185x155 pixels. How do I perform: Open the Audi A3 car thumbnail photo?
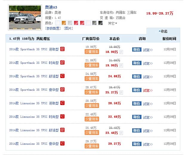coord(25,18)
